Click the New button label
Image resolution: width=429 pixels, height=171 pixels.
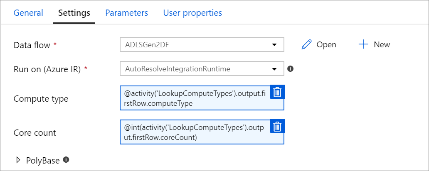tap(382, 45)
